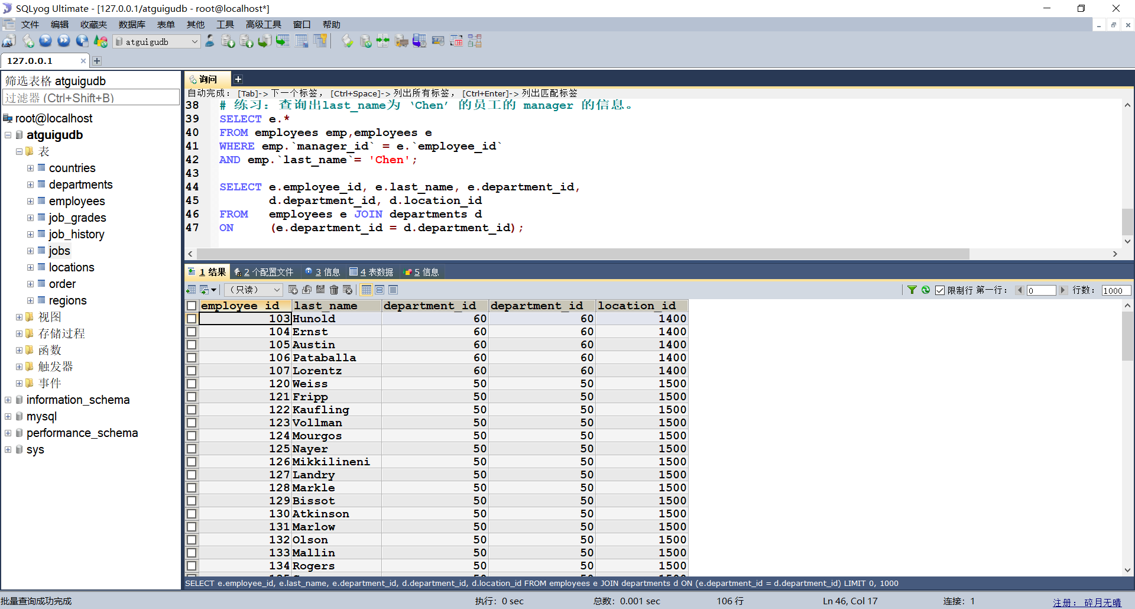Check the row checkbox for Vollman
Image resolution: width=1135 pixels, height=609 pixels.
192,423
